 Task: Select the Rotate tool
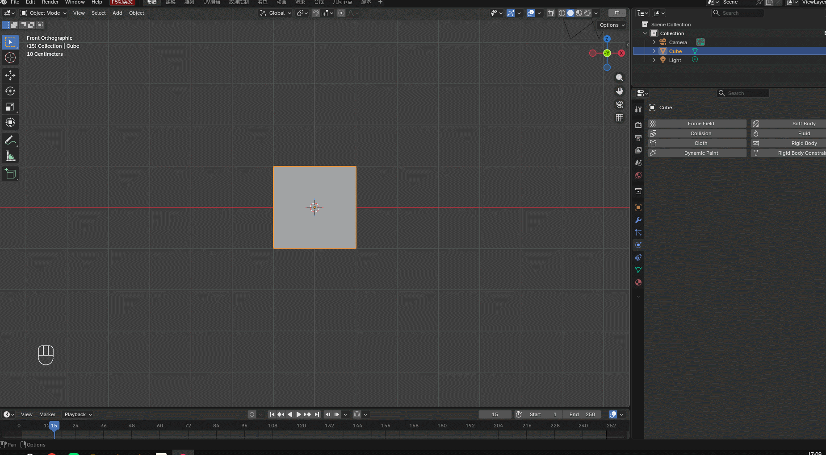click(x=10, y=91)
